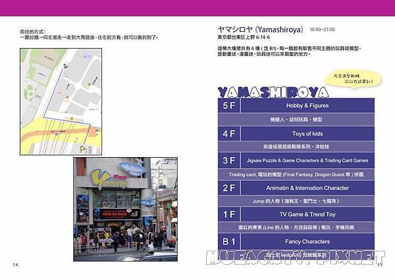395x280 pixels.
Task: Click the start point marker on map
Action: (65, 66)
